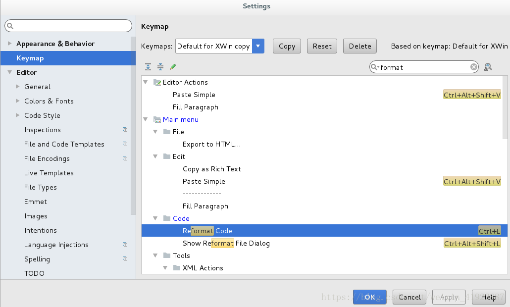Select Export to HTML... action

coord(211,144)
